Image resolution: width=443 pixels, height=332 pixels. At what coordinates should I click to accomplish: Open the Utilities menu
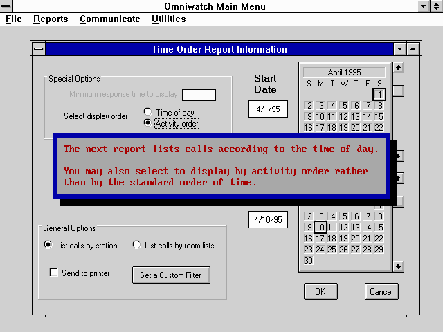click(168, 19)
